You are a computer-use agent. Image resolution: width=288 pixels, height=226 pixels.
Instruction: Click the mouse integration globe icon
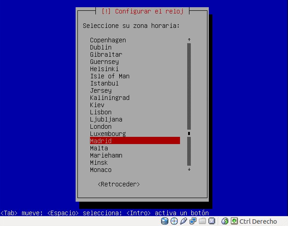pyautogui.click(x=225, y=221)
